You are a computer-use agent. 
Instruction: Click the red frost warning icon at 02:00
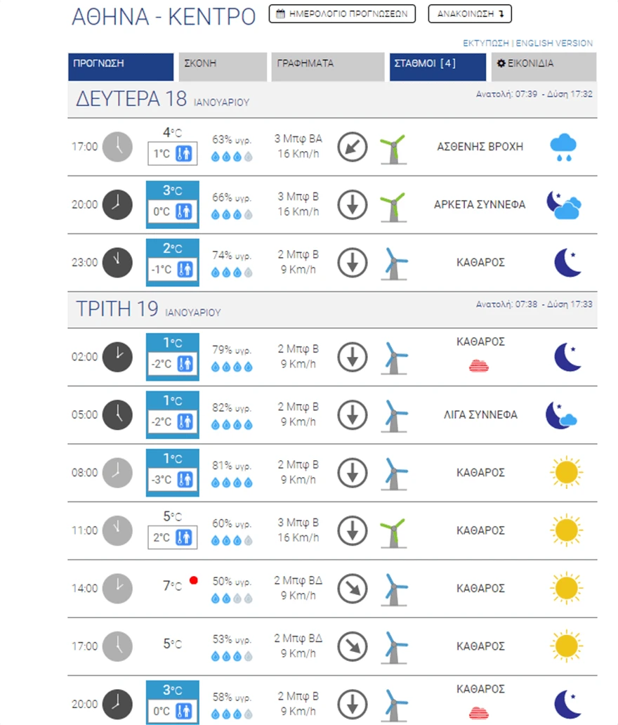coord(479,367)
